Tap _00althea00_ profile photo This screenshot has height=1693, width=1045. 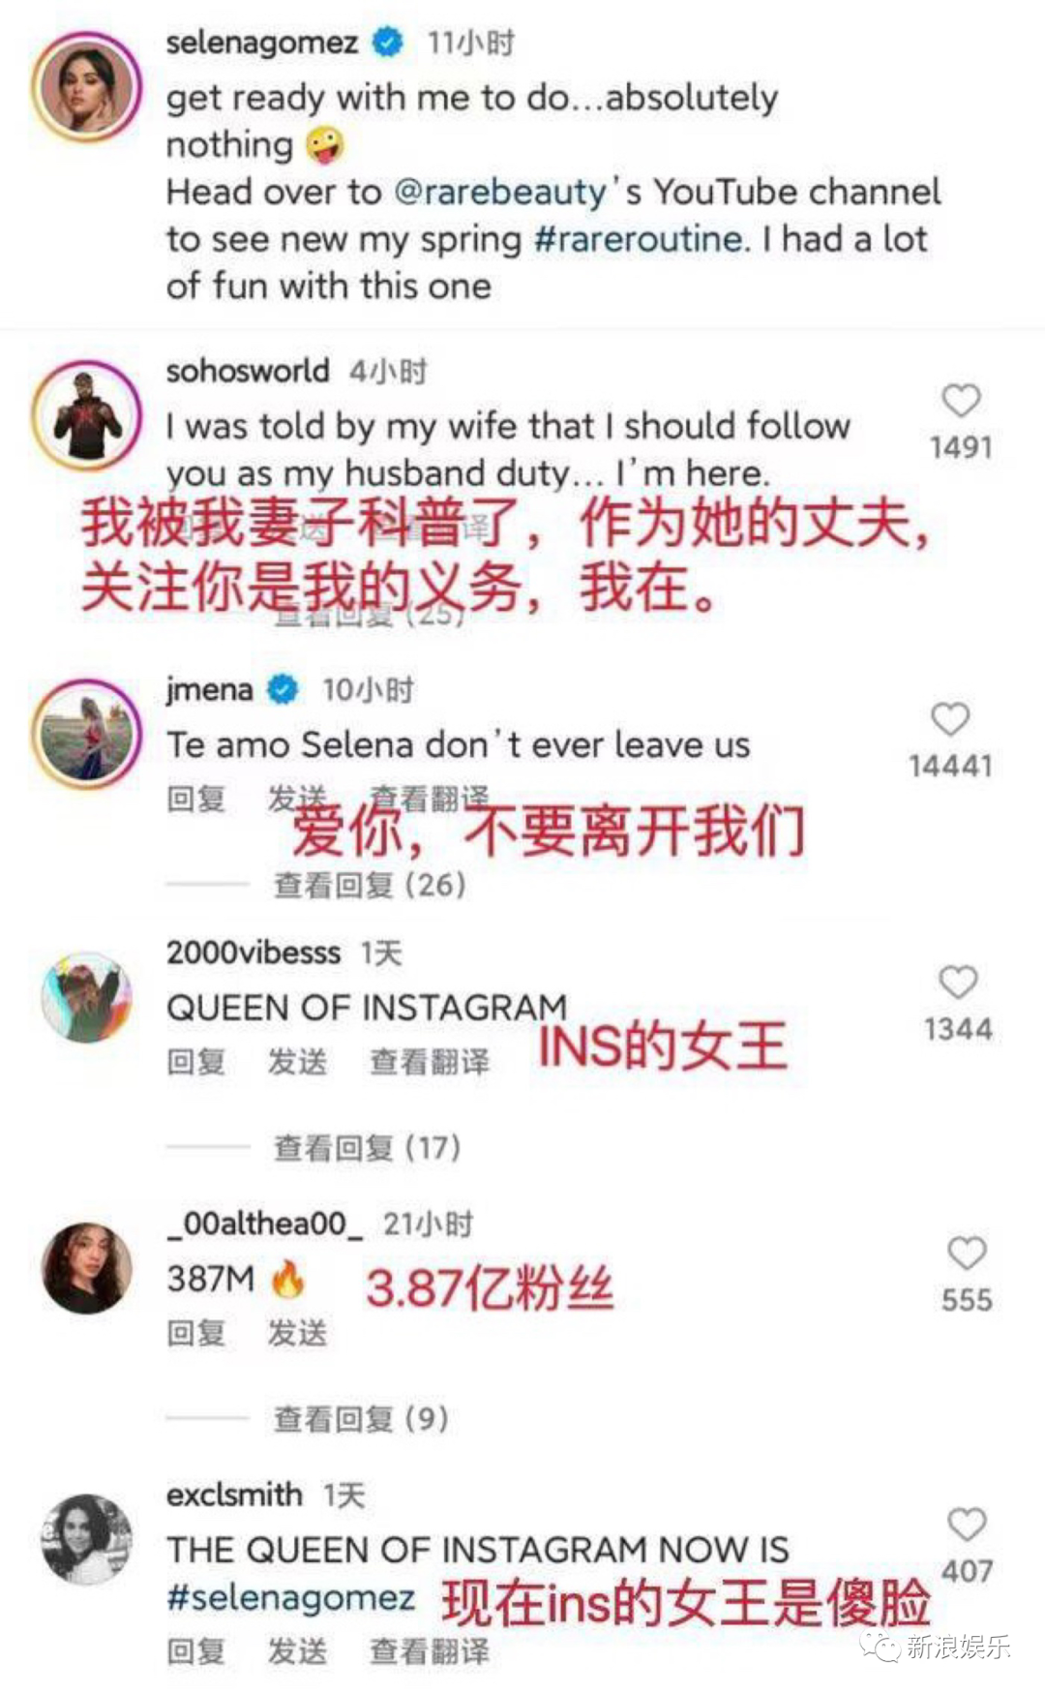coord(86,1268)
